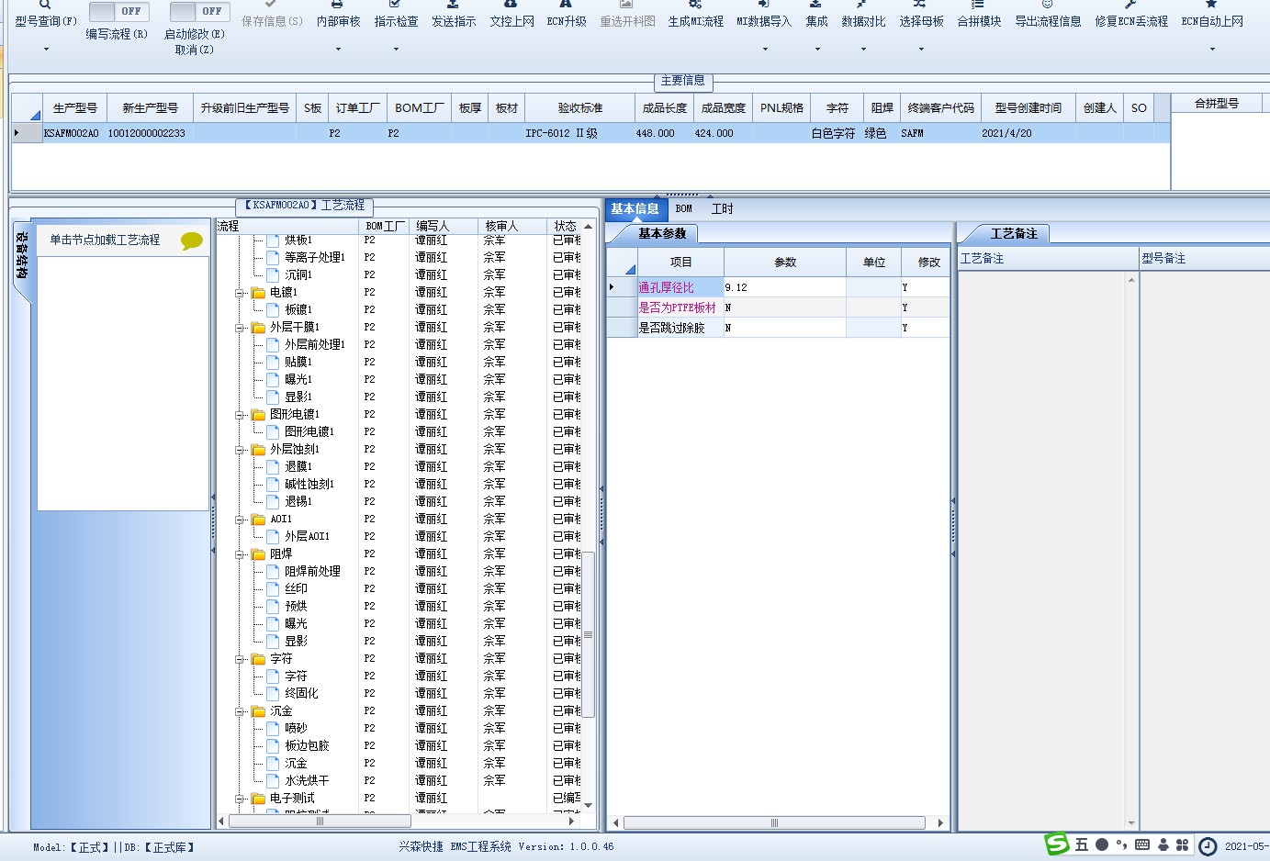Select the KSAFM002A0 row in main grid

click(590, 133)
